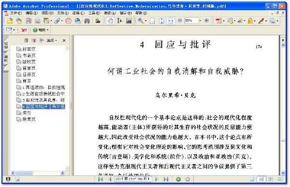Open the 注释 menu
The image size is (290, 187).
(78, 13)
